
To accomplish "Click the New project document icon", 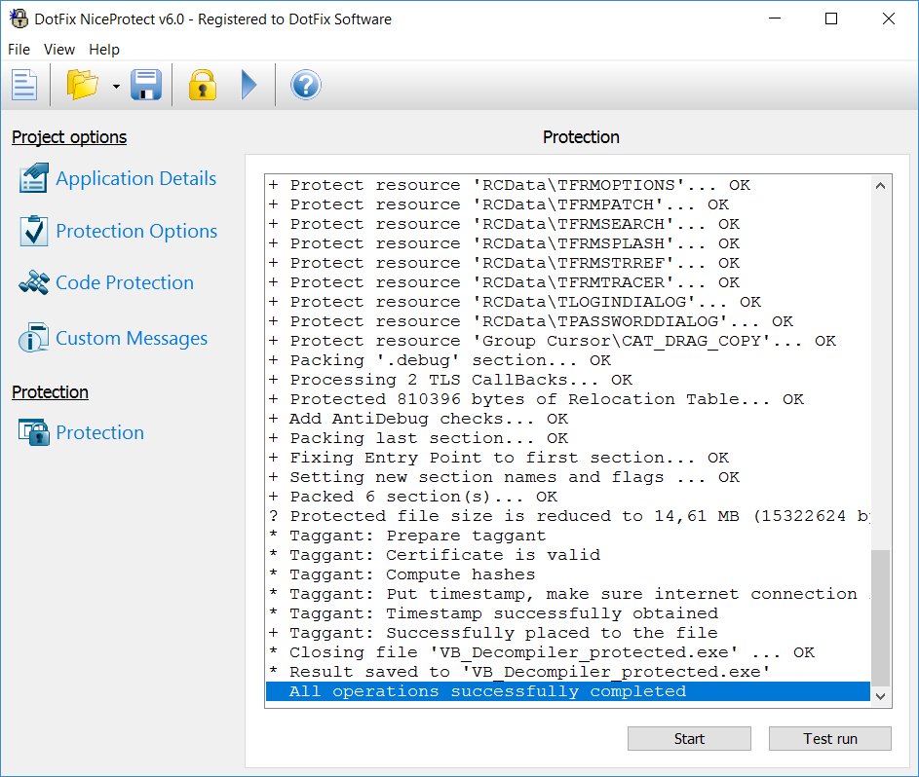I will (x=24, y=86).
